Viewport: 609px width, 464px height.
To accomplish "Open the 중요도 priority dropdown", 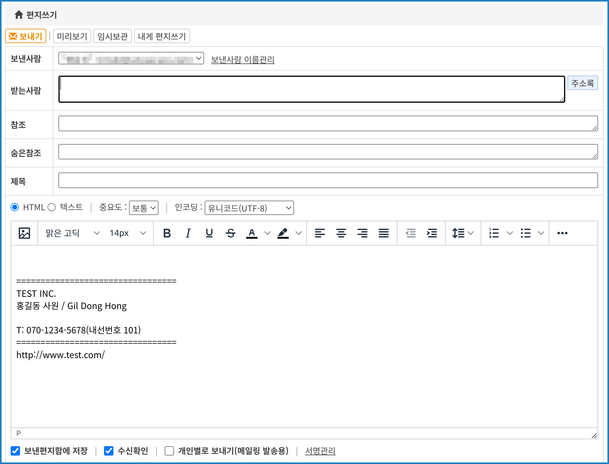I will [x=144, y=208].
